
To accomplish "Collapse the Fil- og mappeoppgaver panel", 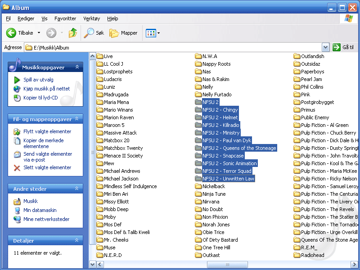I will pyautogui.click(x=76, y=119).
